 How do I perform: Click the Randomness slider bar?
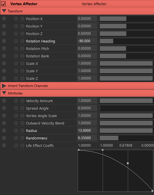(126, 138)
